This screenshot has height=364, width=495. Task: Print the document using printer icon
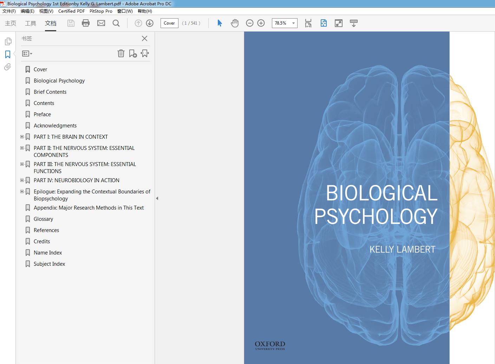point(86,23)
